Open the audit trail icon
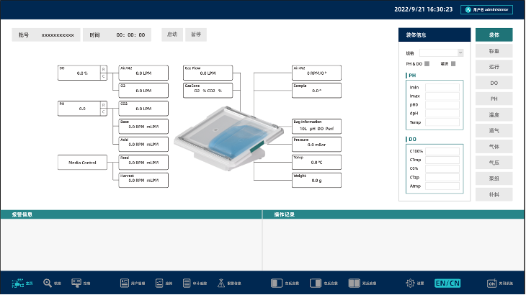 coord(186,283)
